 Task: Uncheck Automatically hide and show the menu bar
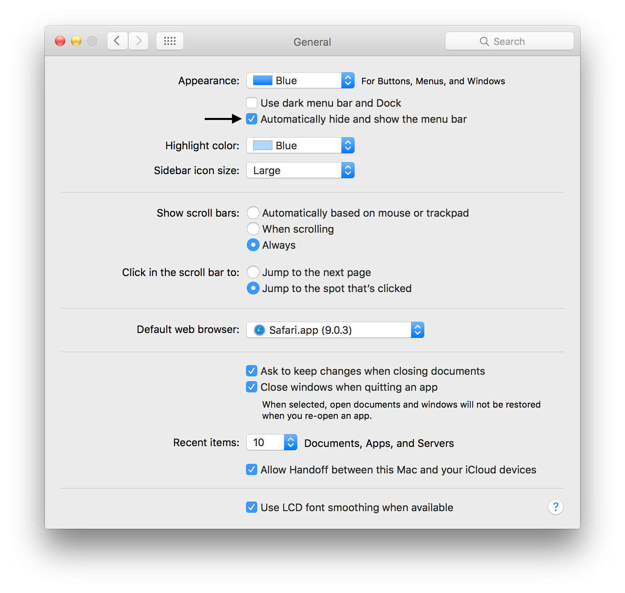252,119
